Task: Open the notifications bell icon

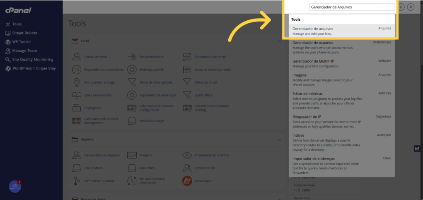Action: tap(401, 7)
